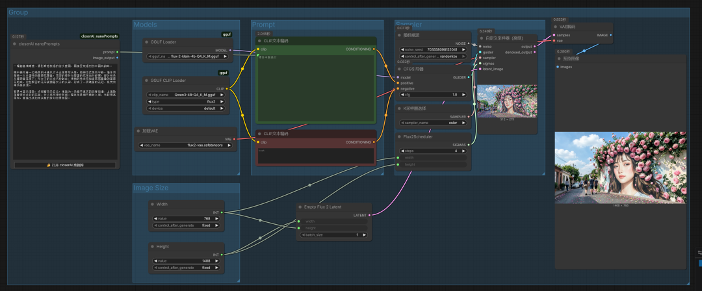The height and width of the screenshot is (291, 702).
Task: Decrease noise_seed with left arrow
Action: 402,50
